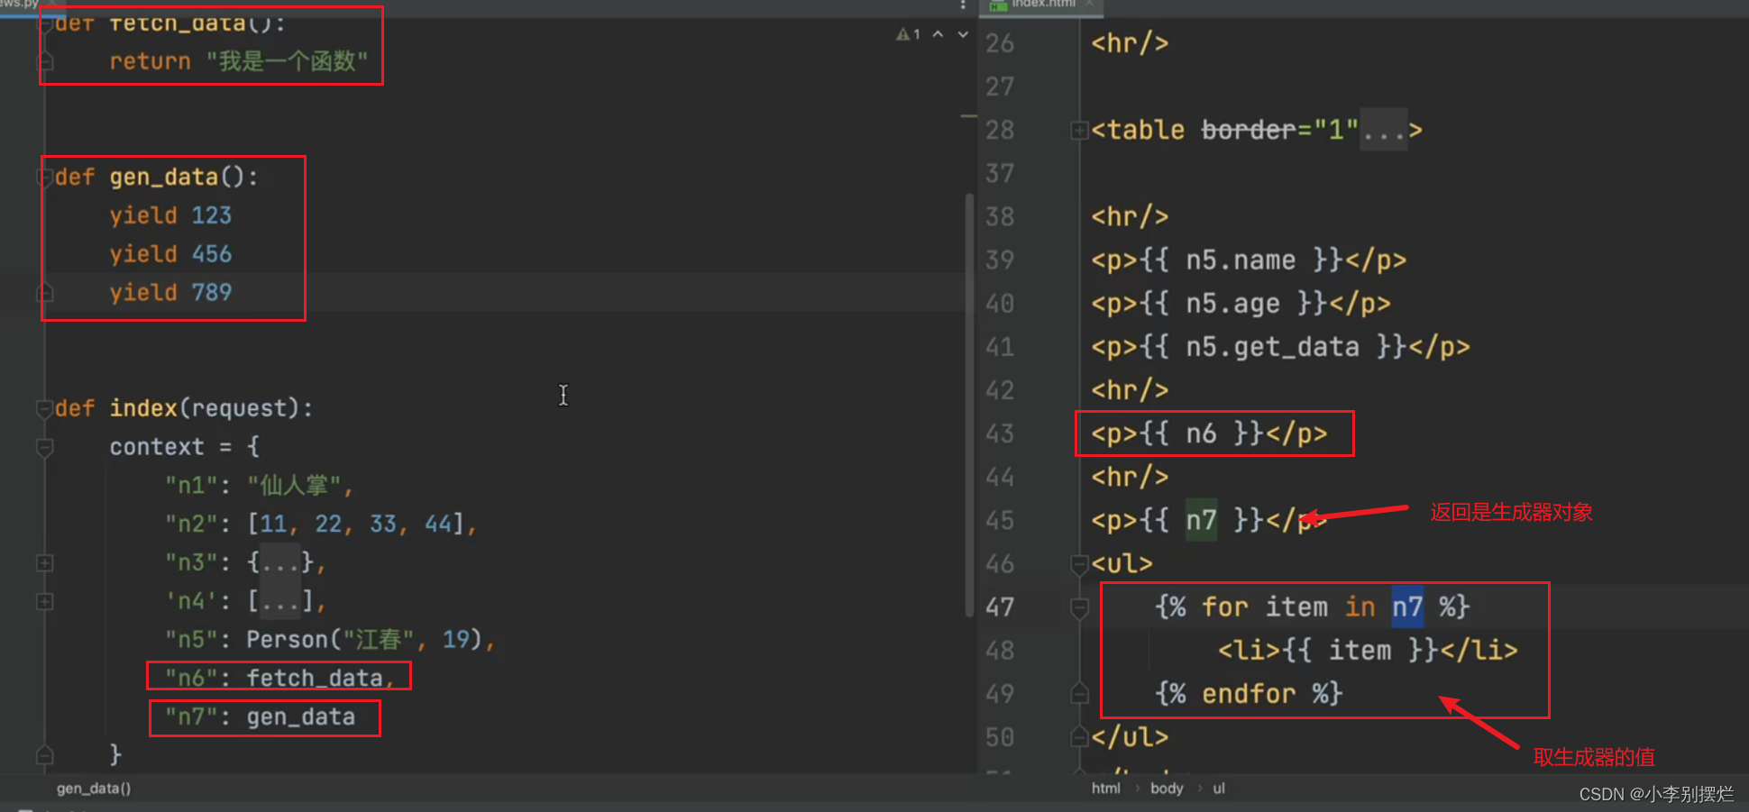Click the body breadcrumb

click(1167, 789)
